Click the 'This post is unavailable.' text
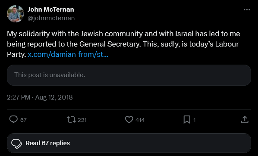This screenshot has width=258, height=156. click(50, 75)
